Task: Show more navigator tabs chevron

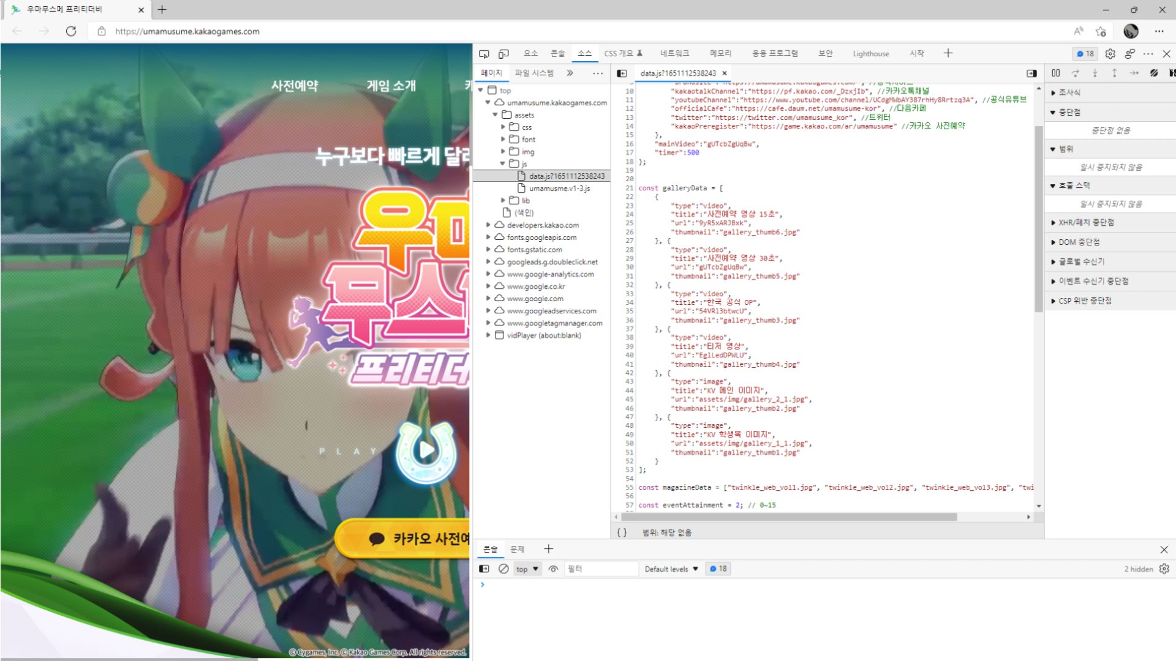Action: pos(570,73)
